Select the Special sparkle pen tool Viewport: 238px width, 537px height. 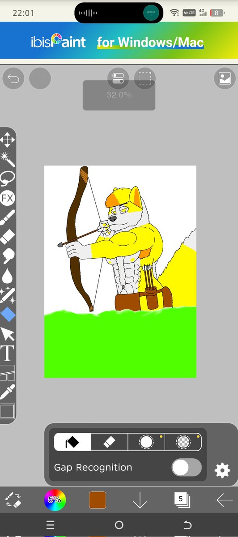[x=8, y=295]
